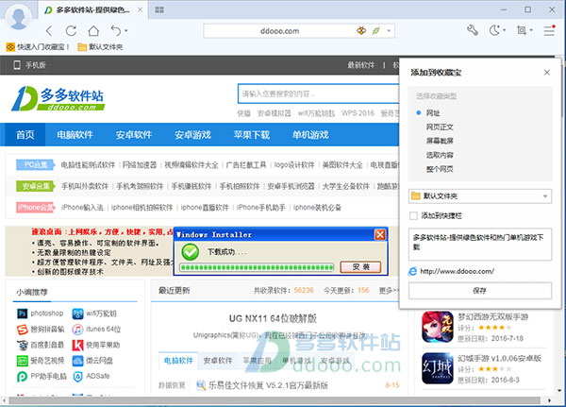Select the 苹果下载 navigation tab

point(252,135)
